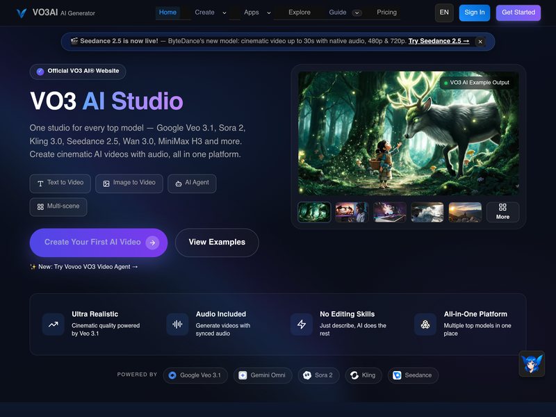Click the Kling chip
The width and height of the screenshot is (556, 417).
[363, 375]
